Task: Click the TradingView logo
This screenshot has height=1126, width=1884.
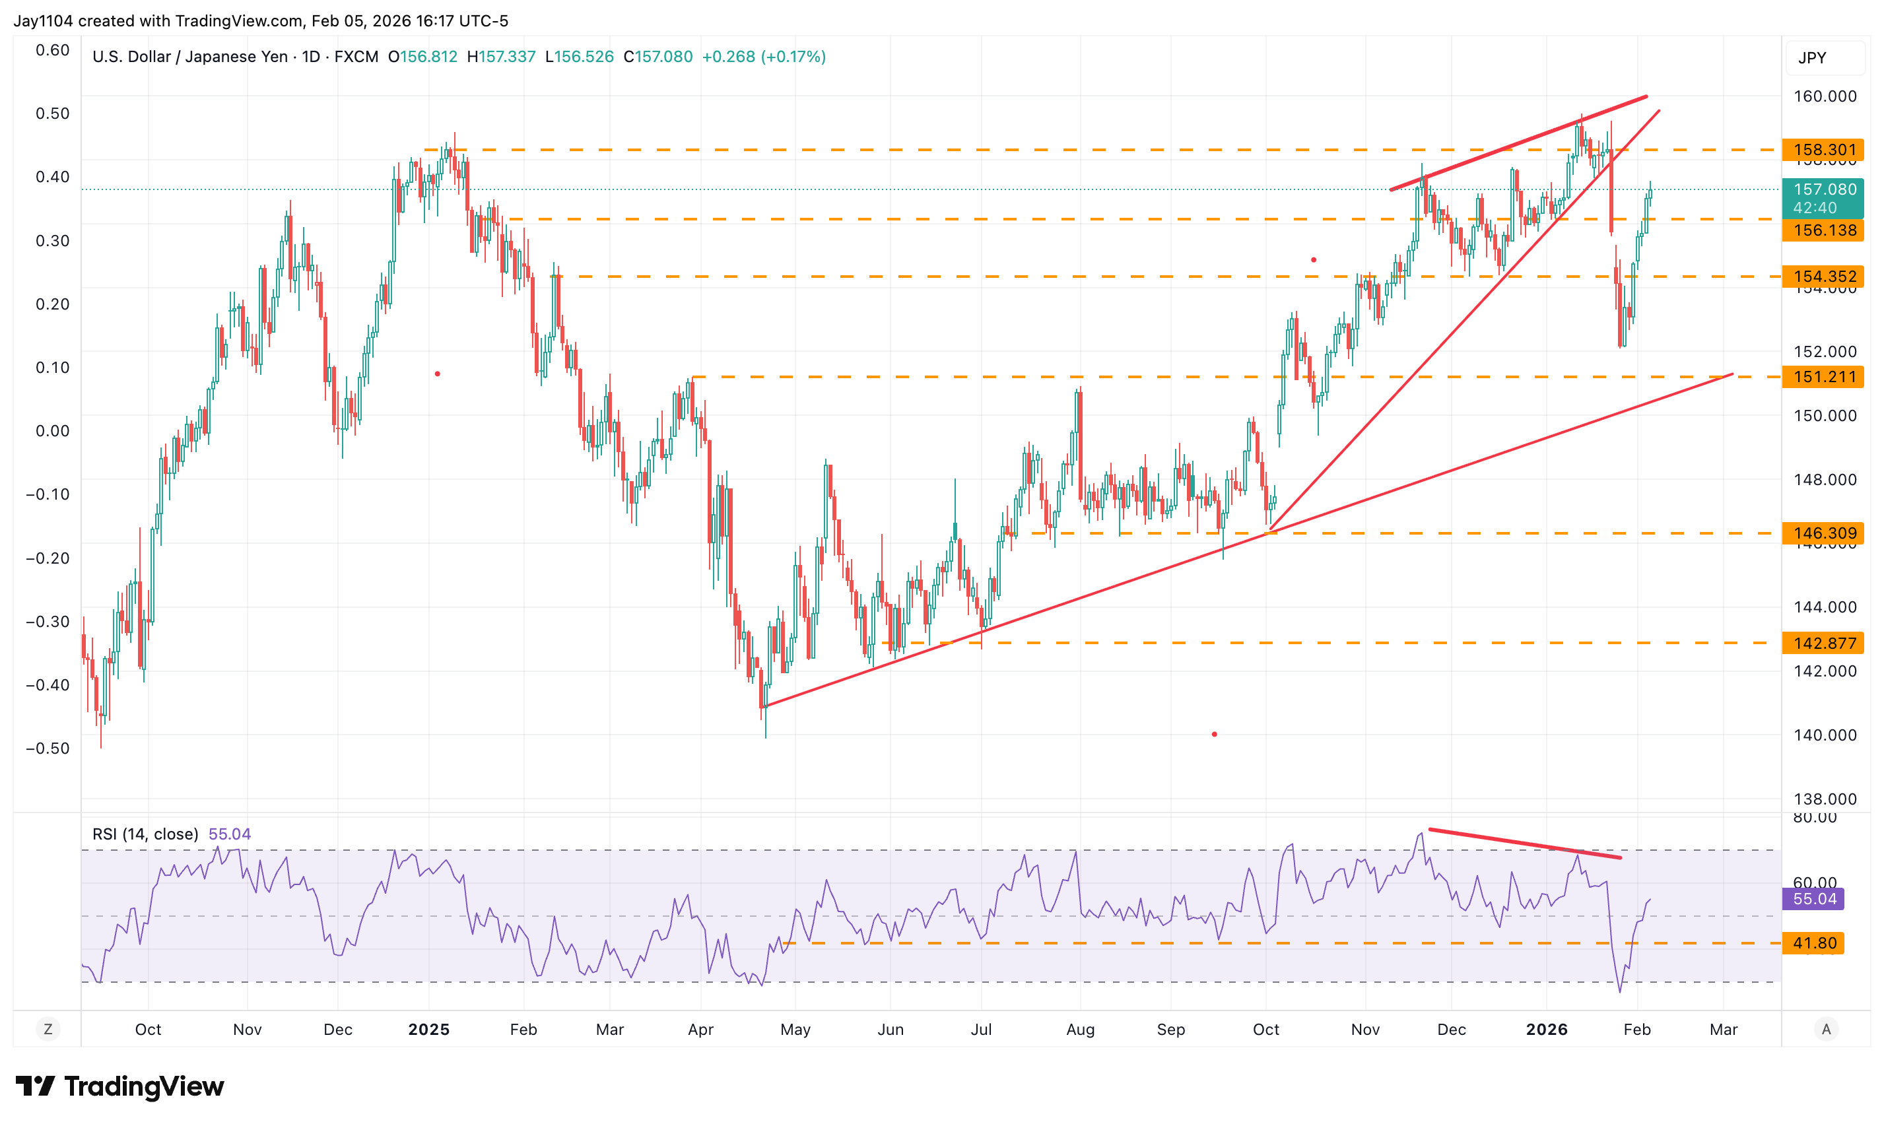Action: click(121, 1086)
